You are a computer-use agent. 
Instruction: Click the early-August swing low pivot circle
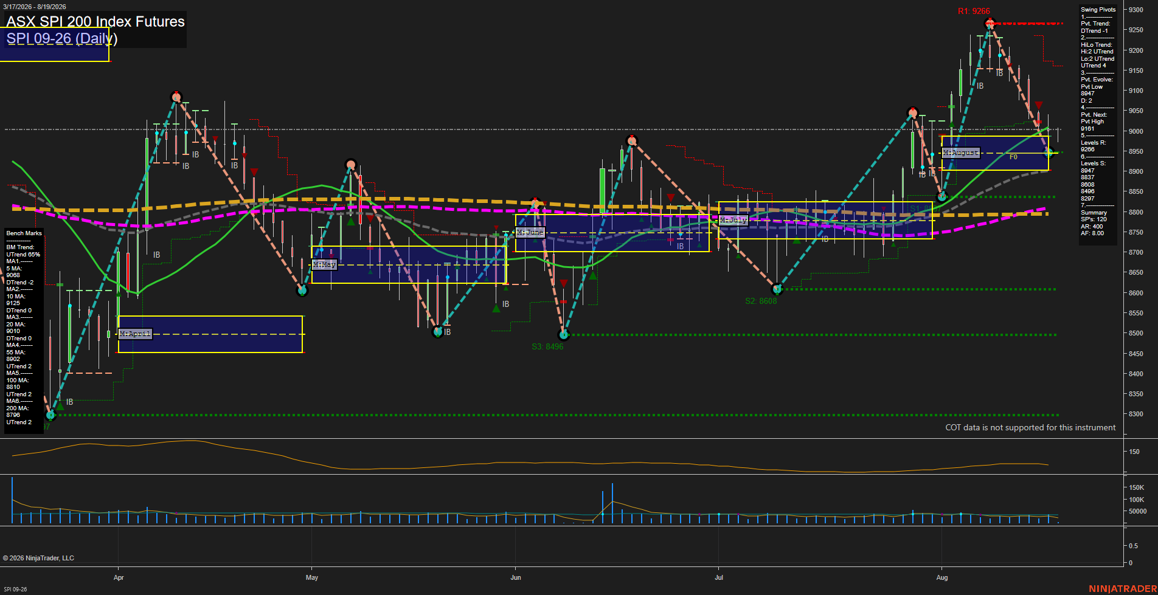942,196
